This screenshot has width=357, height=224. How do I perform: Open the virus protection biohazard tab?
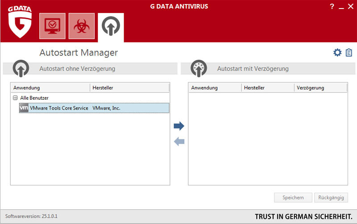(x=82, y=26)
